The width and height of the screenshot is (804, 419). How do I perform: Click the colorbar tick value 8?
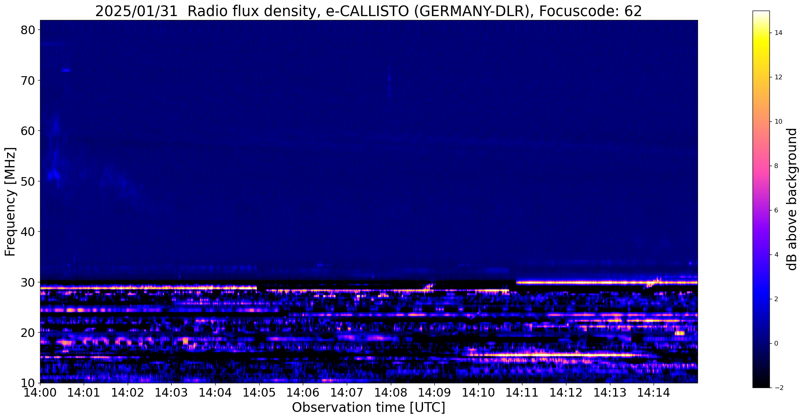[x=776, y=166]
